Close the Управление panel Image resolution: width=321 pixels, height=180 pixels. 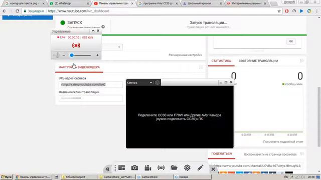click(98, 31)
